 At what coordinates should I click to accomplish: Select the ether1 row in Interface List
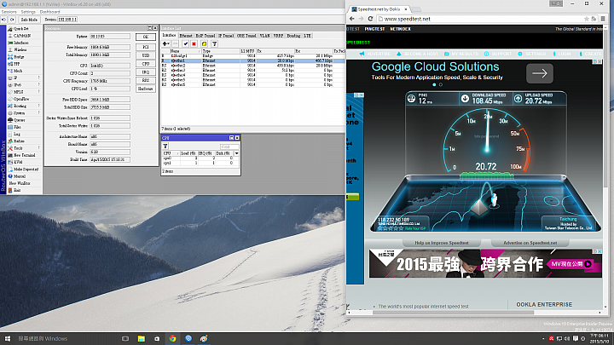(x=253, y=61)
